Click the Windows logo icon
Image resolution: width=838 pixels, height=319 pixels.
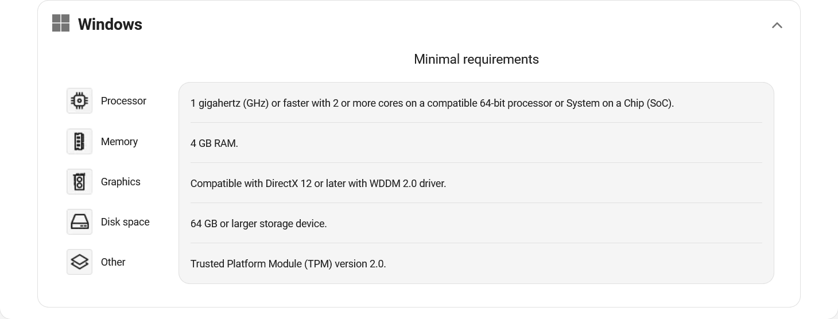pos(61,24)
